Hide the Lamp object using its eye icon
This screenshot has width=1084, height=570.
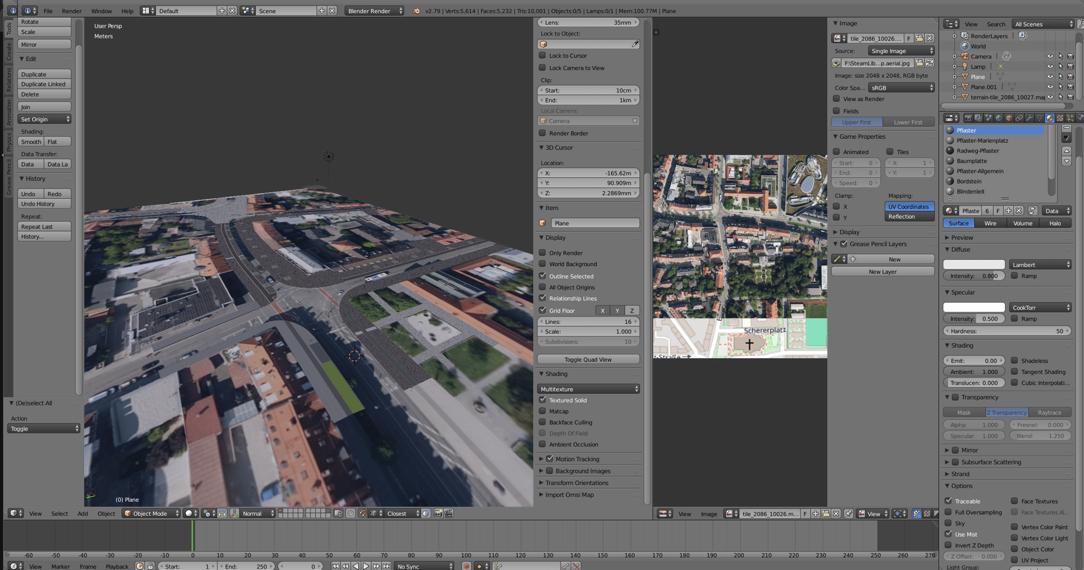coord(1050,67)
